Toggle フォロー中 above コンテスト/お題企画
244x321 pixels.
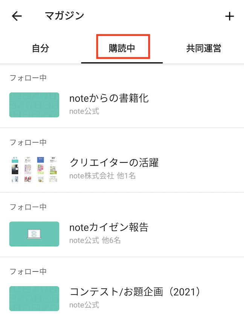click(x=28, y=272)
